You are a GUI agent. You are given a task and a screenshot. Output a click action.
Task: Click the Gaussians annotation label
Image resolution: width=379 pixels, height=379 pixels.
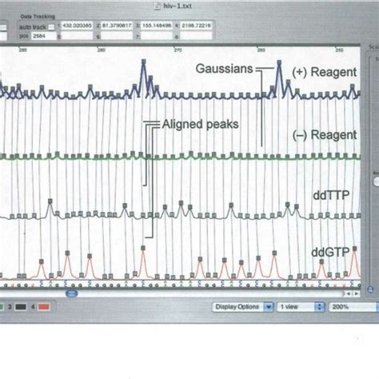224,69
